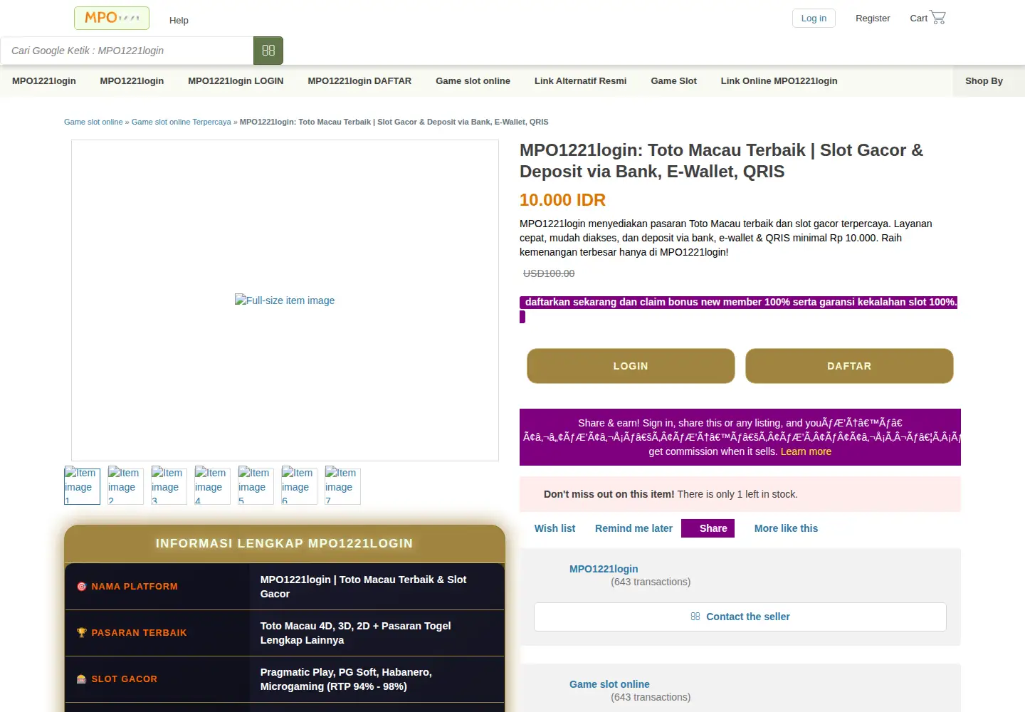Viewport: 1025px width, 712px height.
Task: Select item image 4 thumbnail
Action: [212, 486]
